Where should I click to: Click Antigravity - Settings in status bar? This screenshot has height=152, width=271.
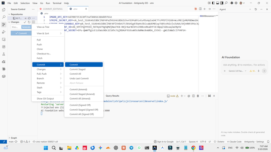click(254, 142)
